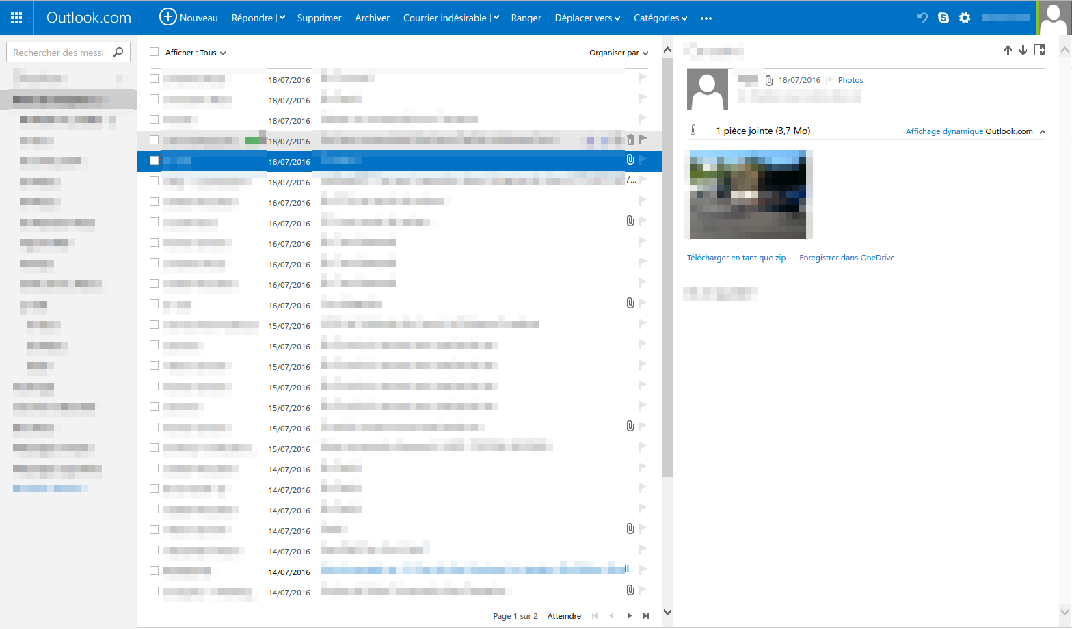Click the Atteindre page link
This screenshot has width=1072, height=629.
tap(564, 616)
